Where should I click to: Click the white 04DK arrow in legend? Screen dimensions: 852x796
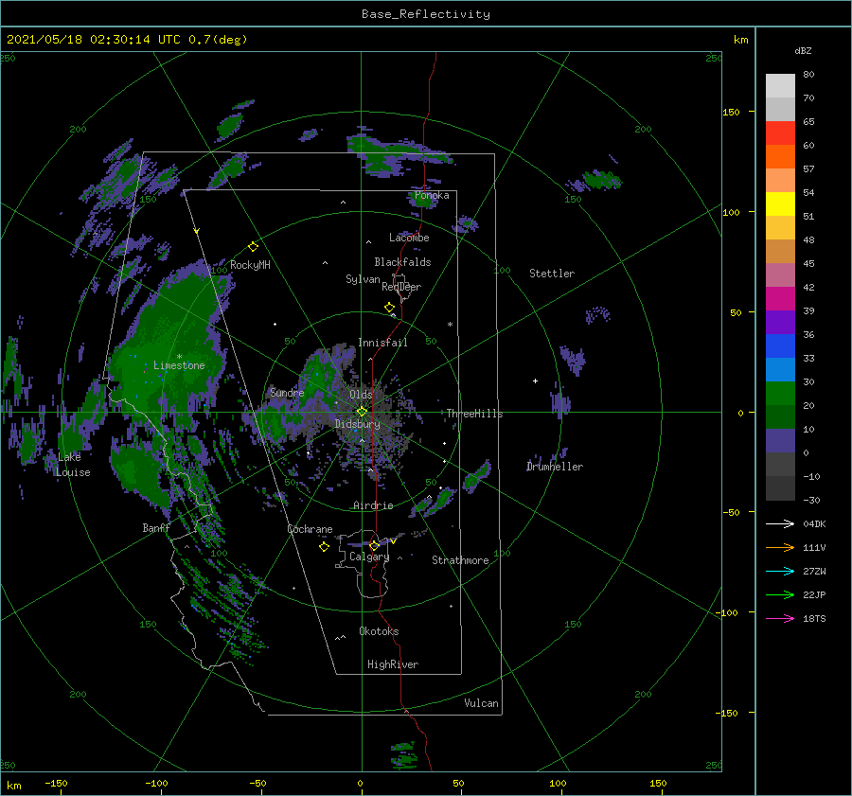780,523
